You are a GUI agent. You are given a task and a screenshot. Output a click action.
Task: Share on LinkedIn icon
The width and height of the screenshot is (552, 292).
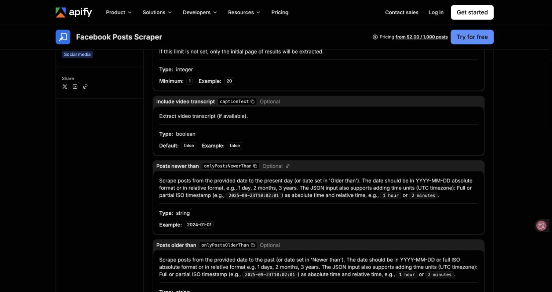[x=75, y=87]
